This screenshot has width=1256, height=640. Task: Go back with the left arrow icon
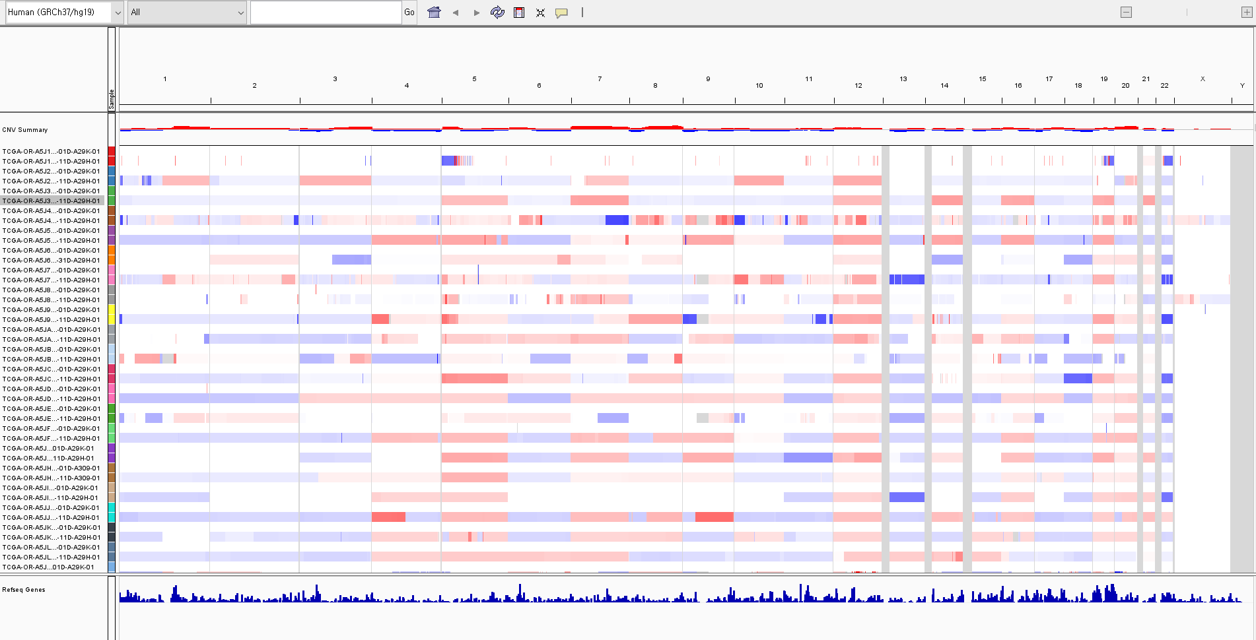pyautogui.click(x=456, y=13)
